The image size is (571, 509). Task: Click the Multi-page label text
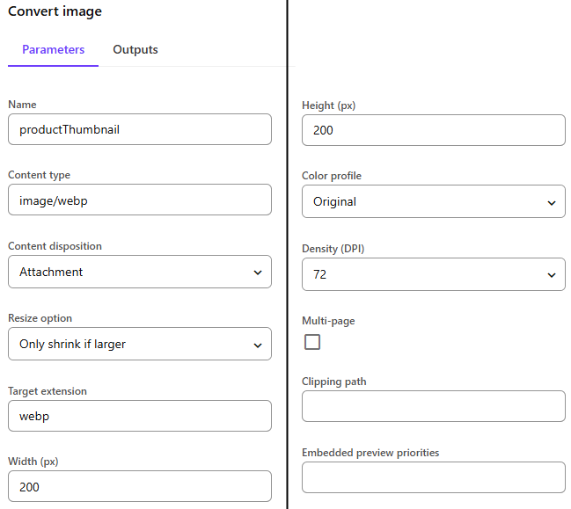click(328, 321)
